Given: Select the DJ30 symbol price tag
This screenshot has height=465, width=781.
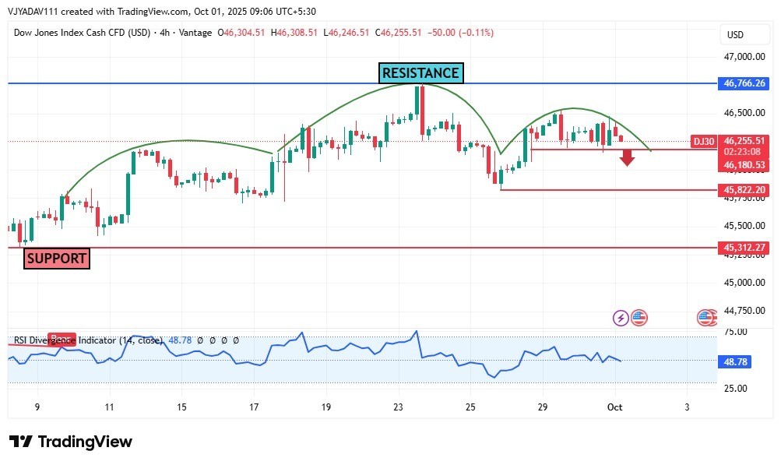Looking at the screenshot, I should (x=704, y=141).
